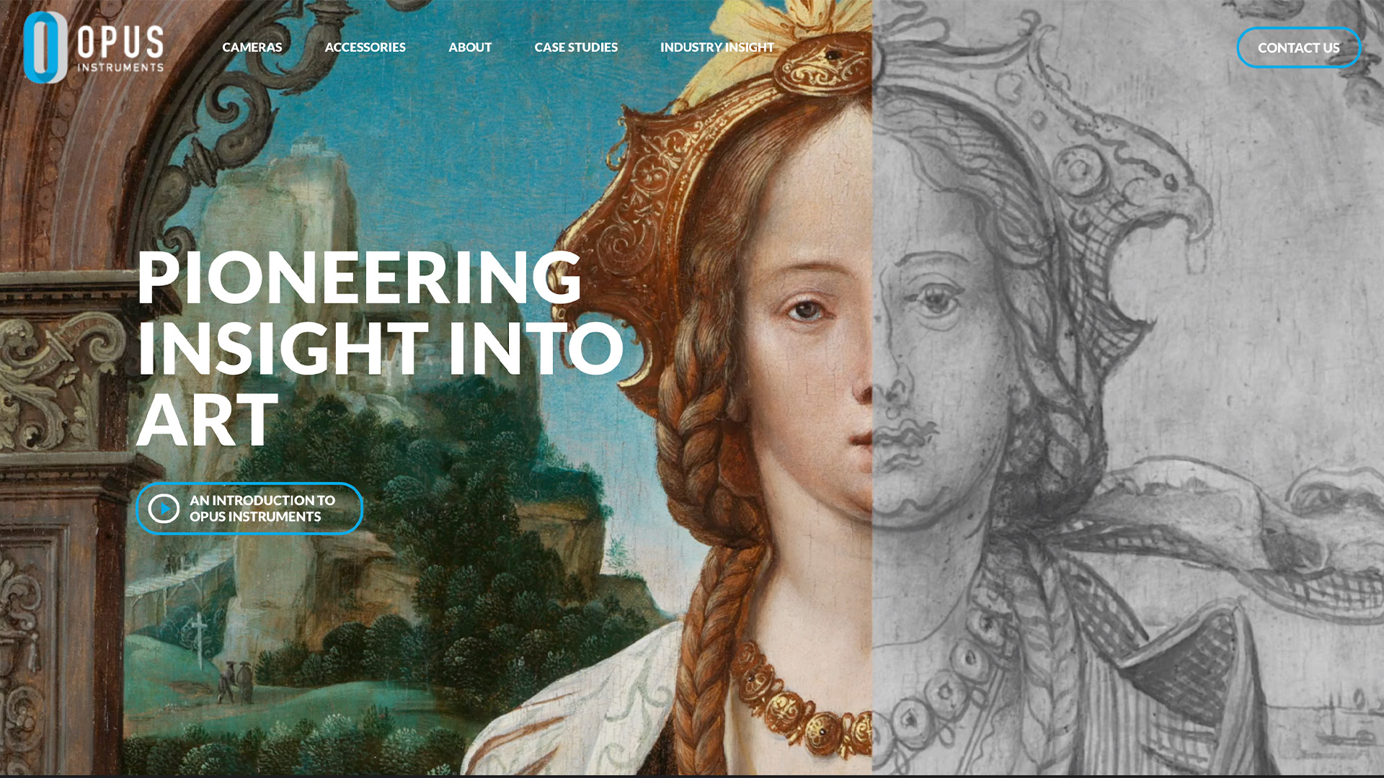
Task: Click the Contact Us button
Action: point(1298,48)
